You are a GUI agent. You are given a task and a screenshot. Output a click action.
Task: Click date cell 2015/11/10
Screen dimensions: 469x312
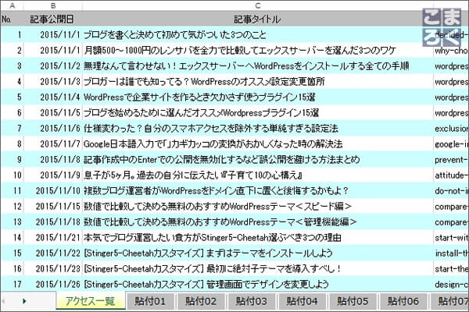click(53, 190)
